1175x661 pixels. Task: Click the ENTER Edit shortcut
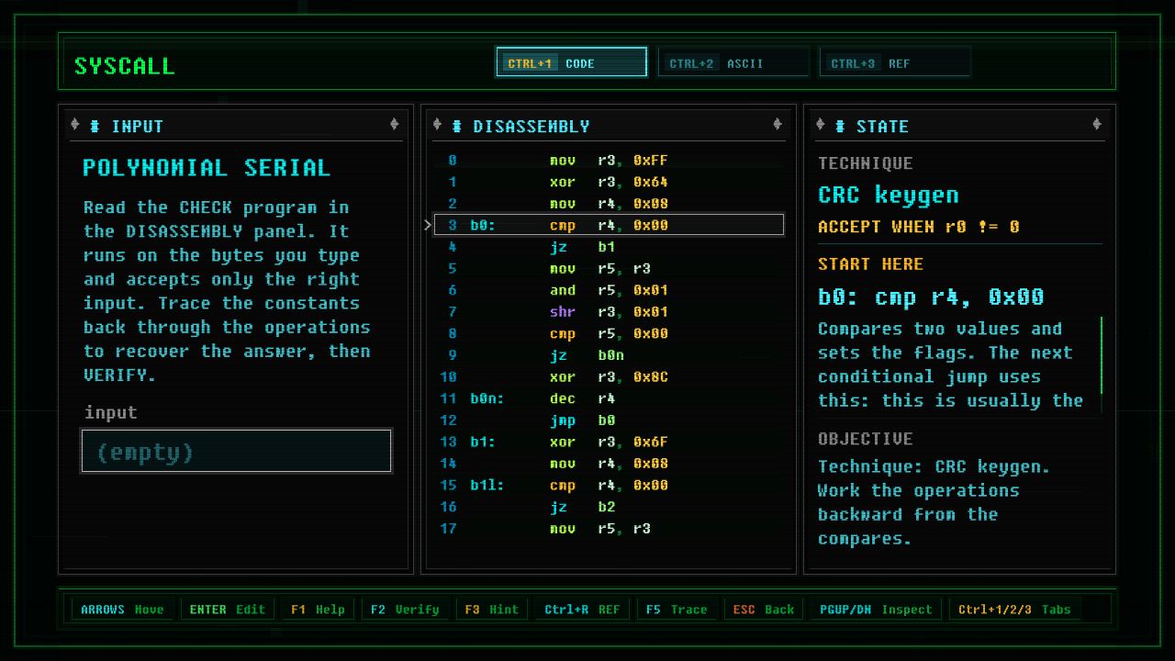[x=227, y=609]
